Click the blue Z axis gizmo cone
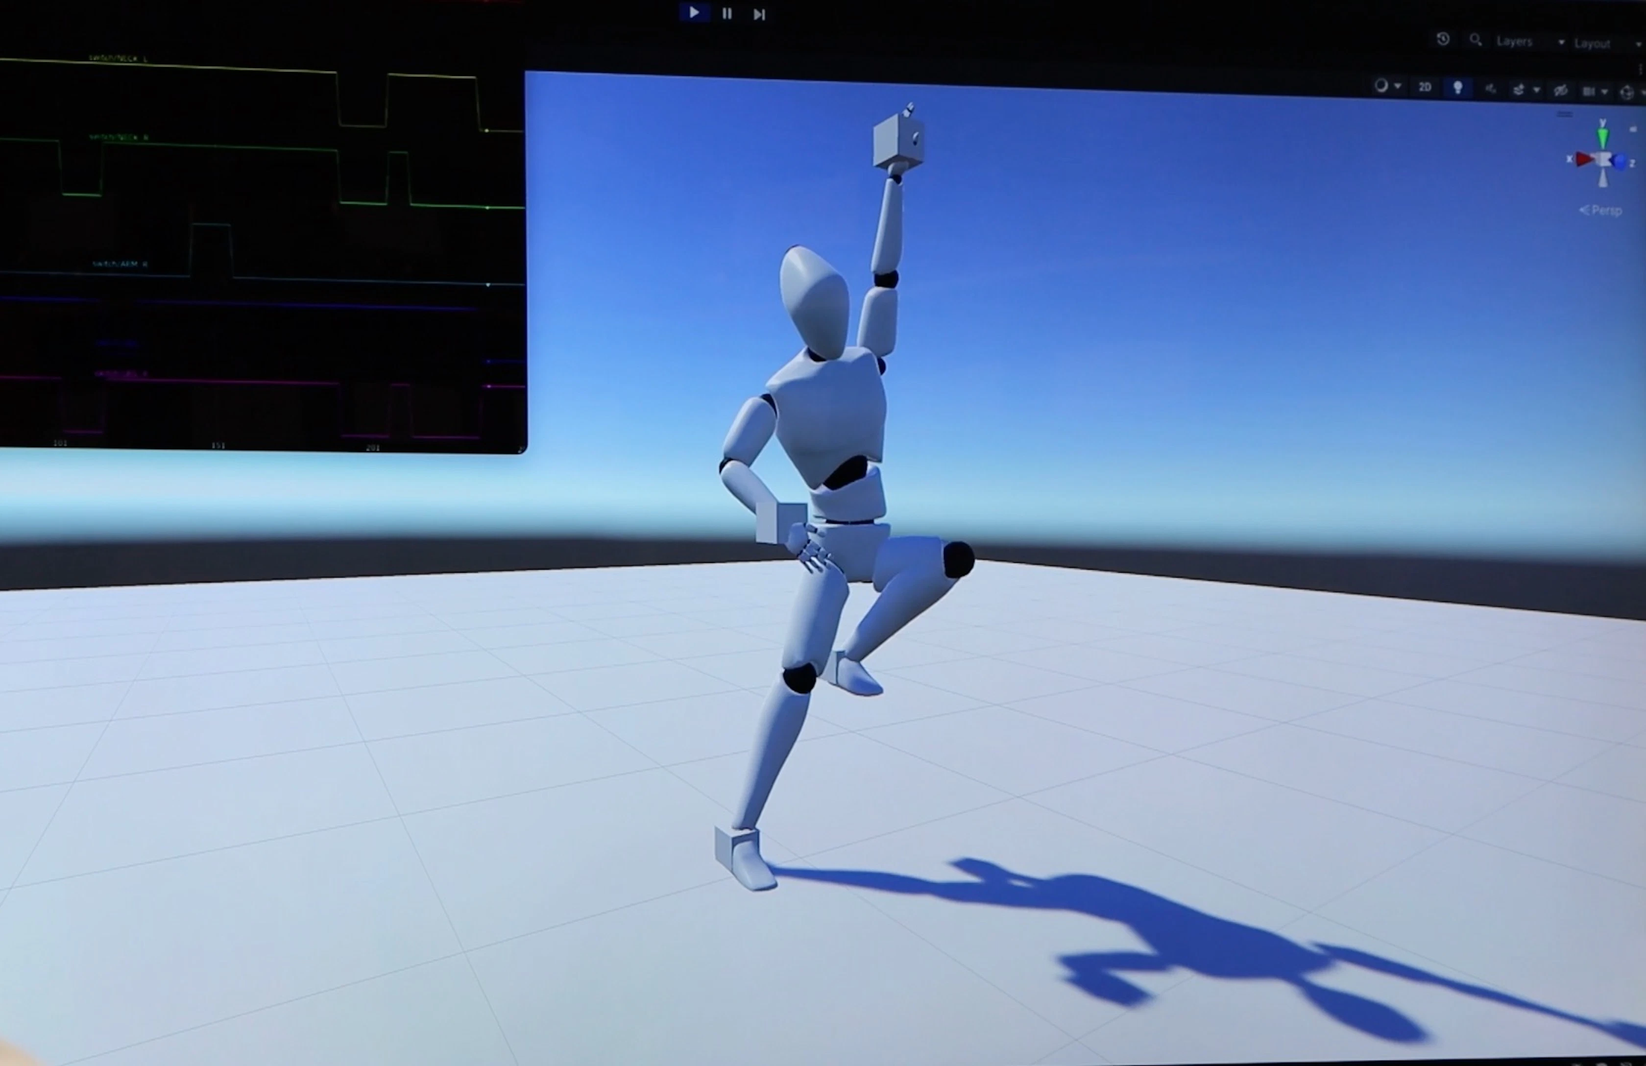This screenshot has width=1646, height=1066. click(x=1621, y=162)
